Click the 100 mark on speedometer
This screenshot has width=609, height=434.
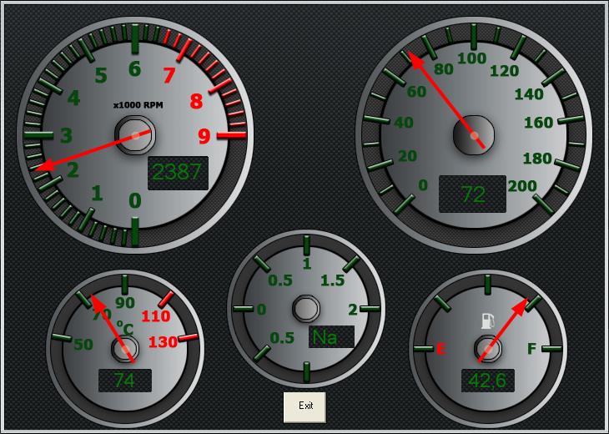click(x=472, y=58)
